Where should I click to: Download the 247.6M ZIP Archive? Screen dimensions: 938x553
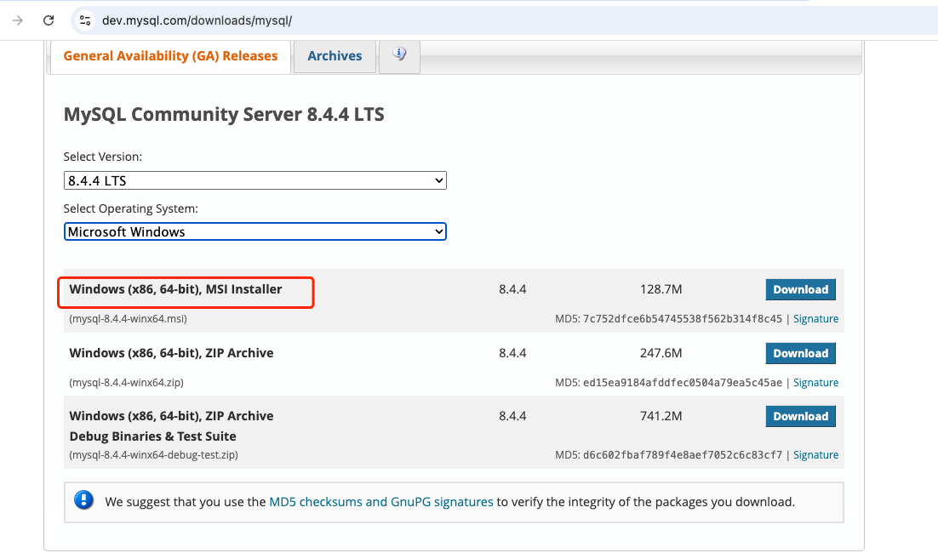pyautogui.click(x=800, y=353)
